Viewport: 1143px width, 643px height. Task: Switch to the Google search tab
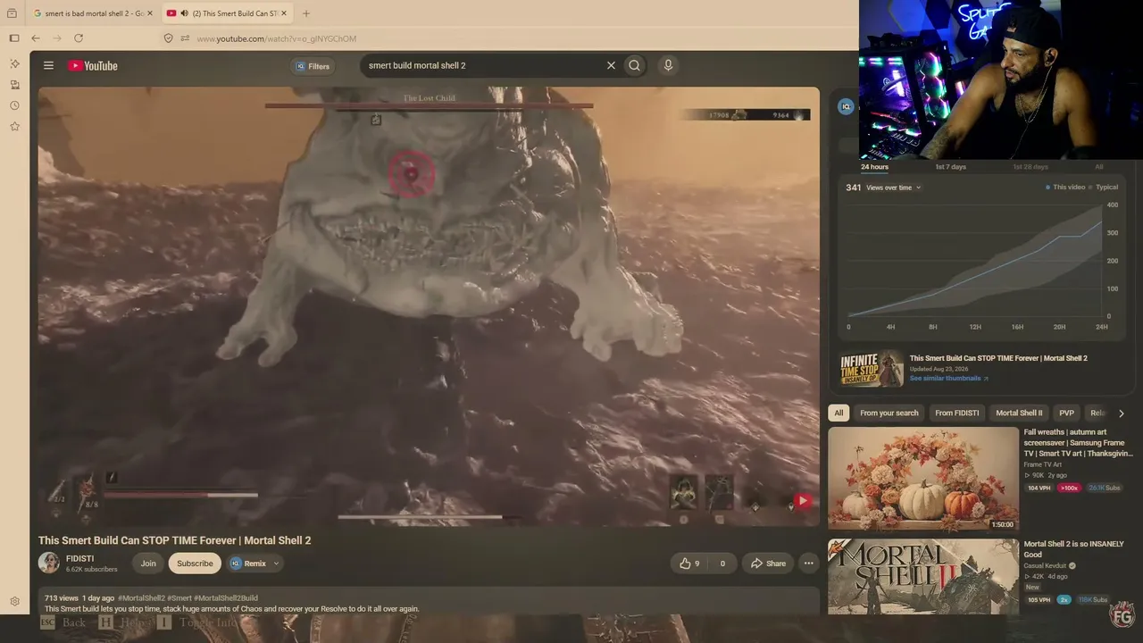(x=89, y=13)
